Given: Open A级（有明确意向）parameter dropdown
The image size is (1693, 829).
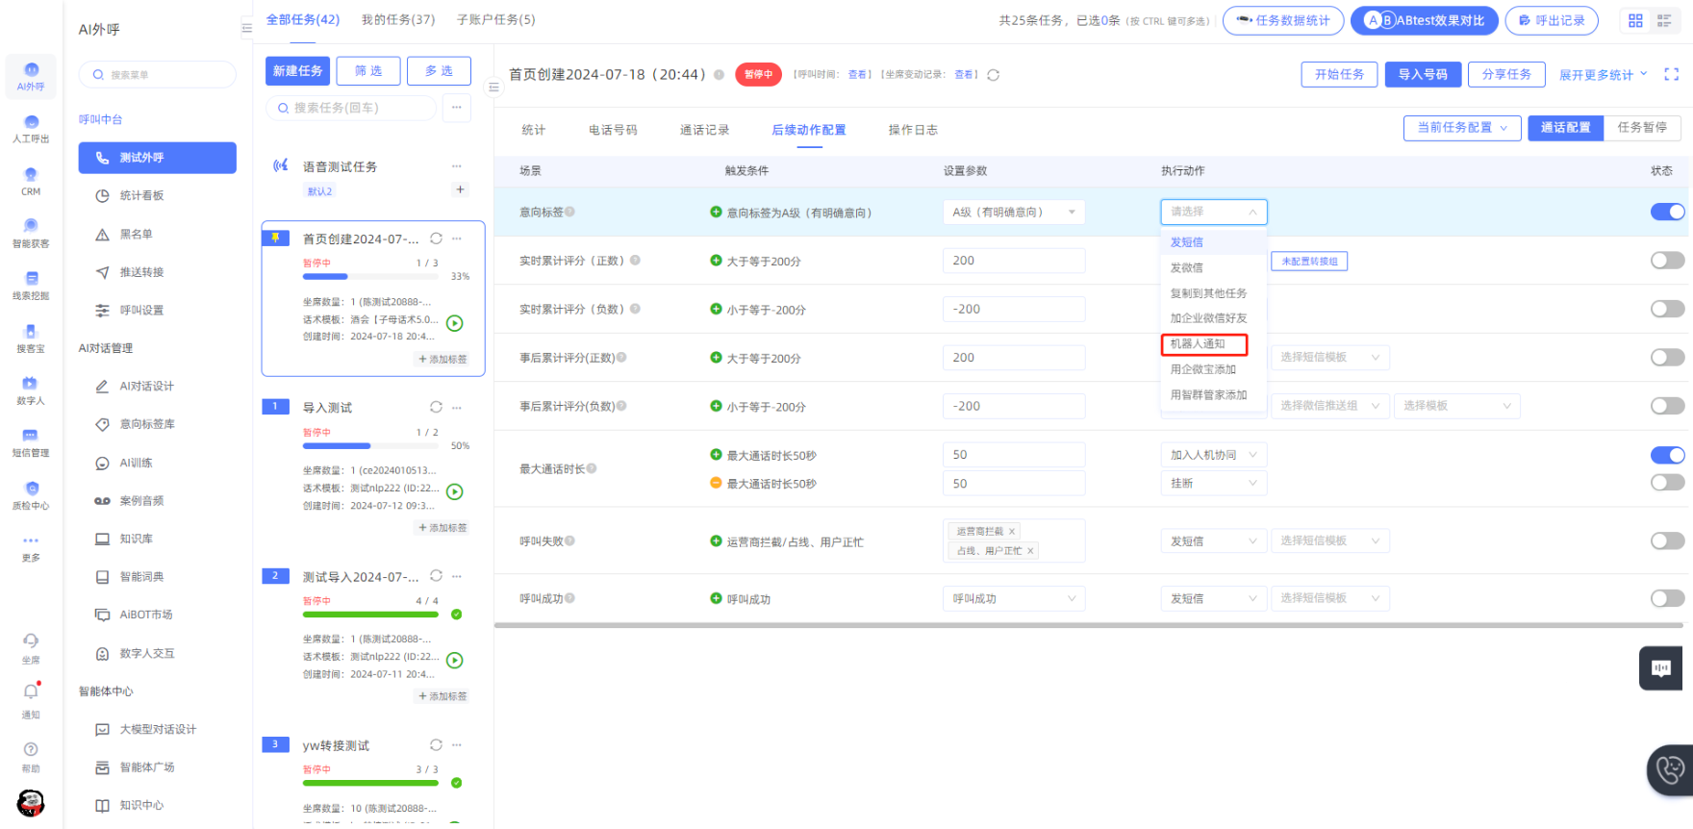Looking at the screenshot, I should [1013, 213].
